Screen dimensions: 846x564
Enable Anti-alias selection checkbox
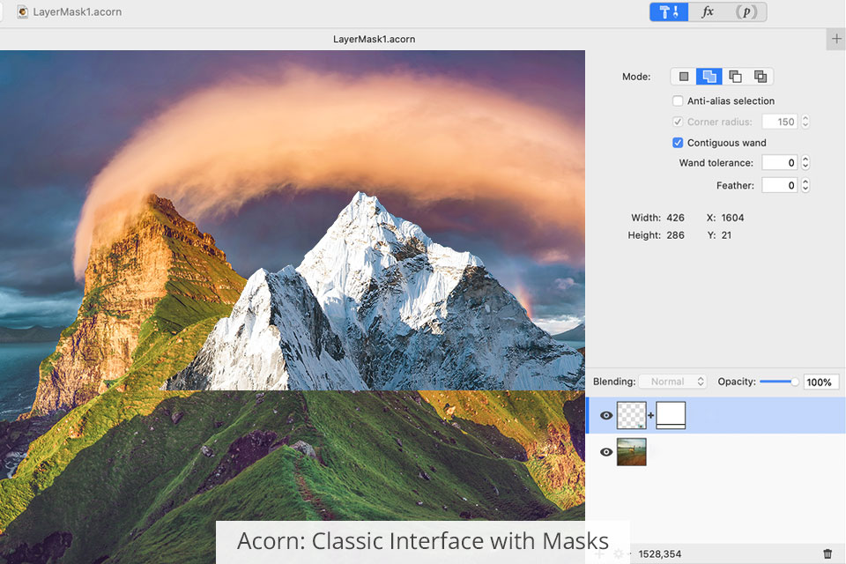678,101
